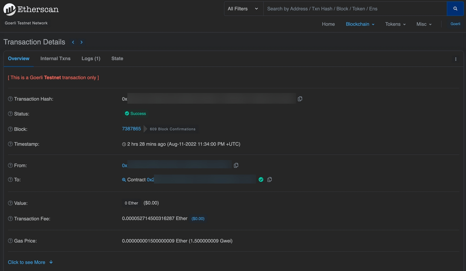Expand the Blockchain menu
Image resolution: width=466 pixels, height=271 pixels.
tap(360, 24)
